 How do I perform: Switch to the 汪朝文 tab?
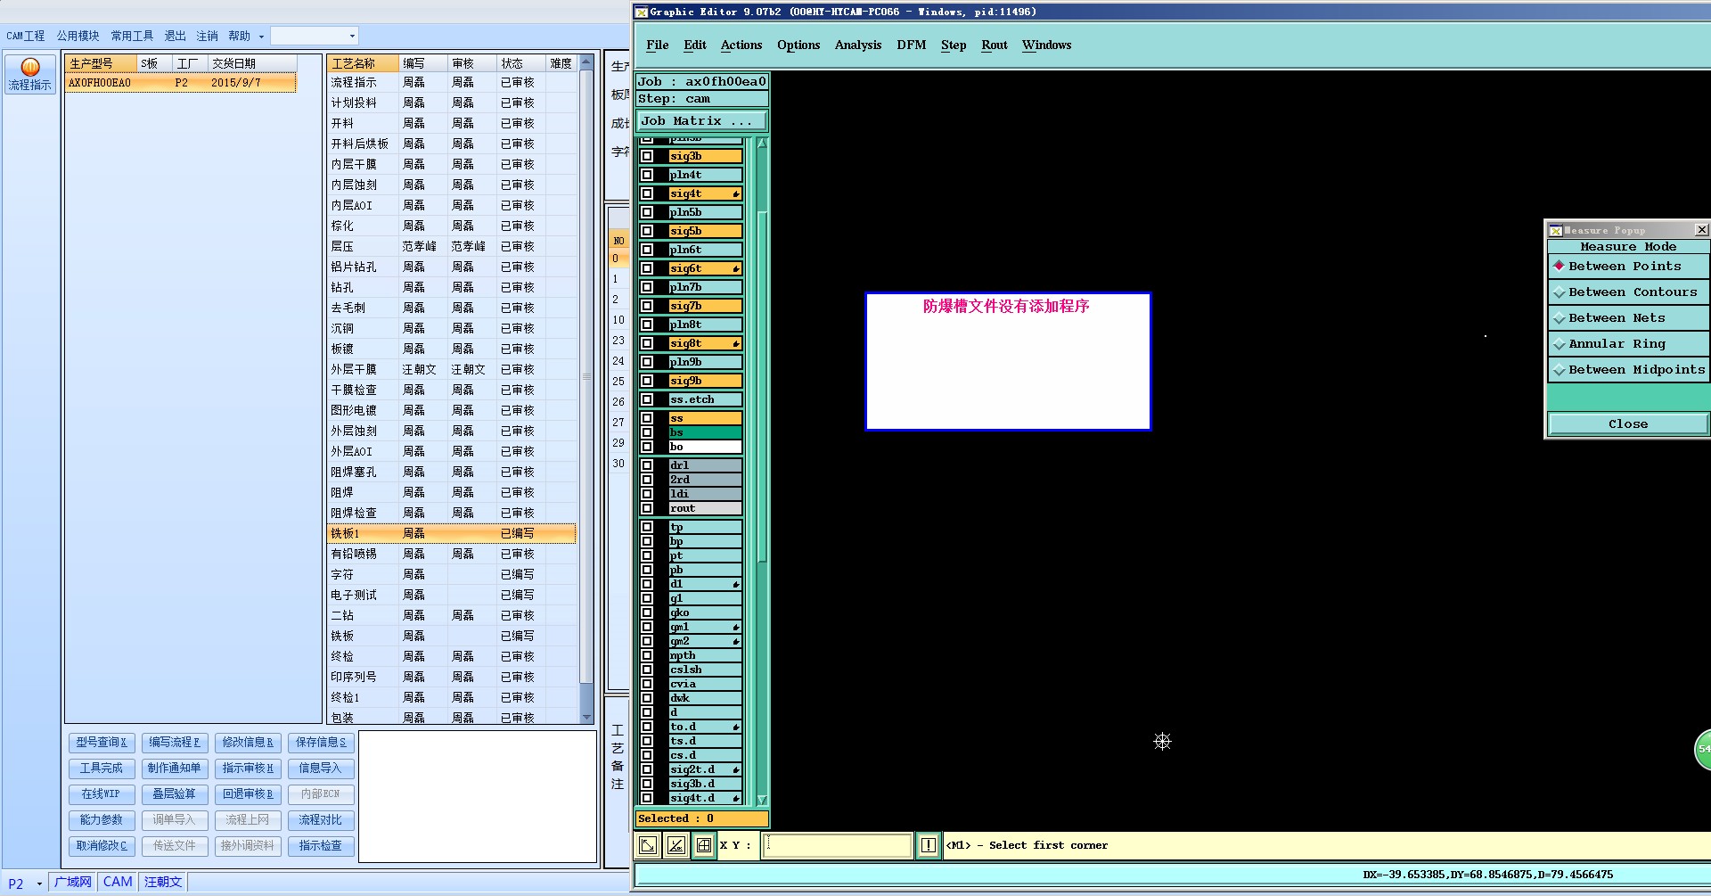pyautogui.click(x=163, y=883)
